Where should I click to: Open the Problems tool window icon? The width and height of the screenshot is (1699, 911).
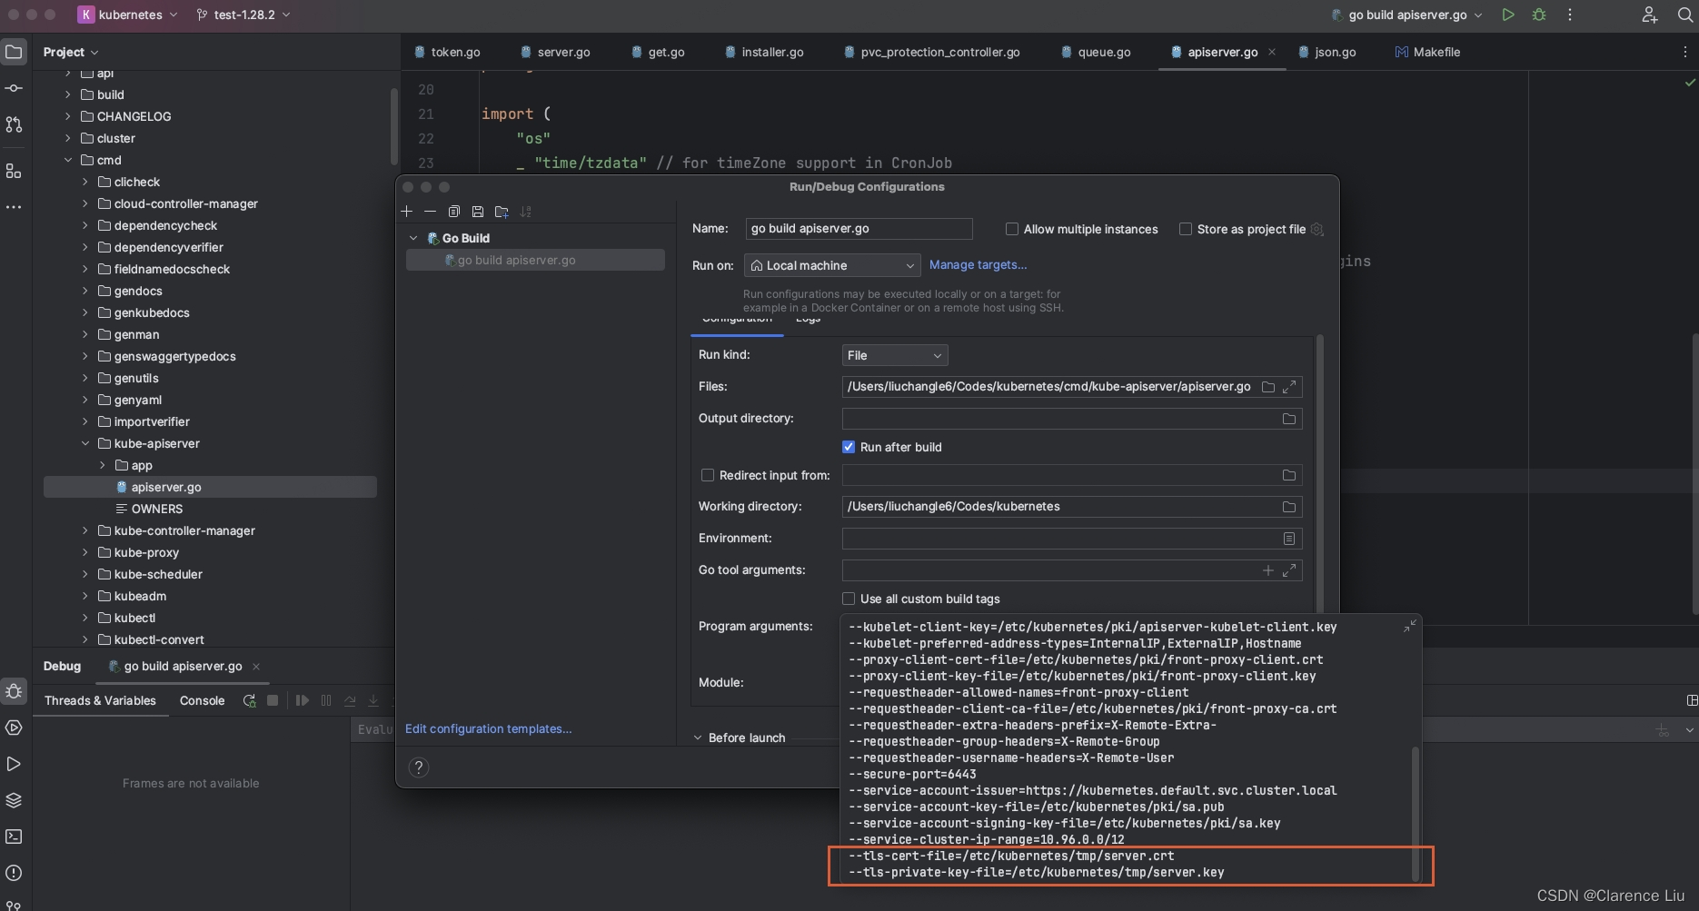(14, 873)
